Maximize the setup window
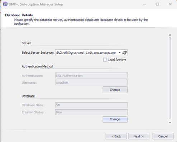Viewport: 177px width, 142px height. [157, 4]
